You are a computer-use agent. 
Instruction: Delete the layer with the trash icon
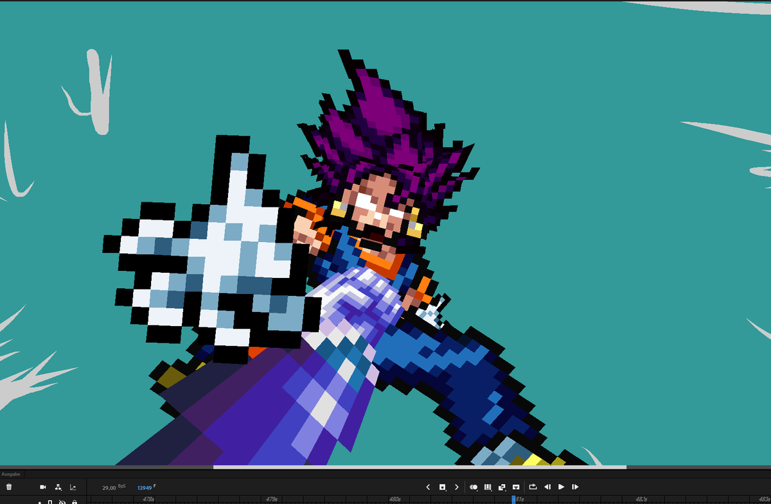pyautogui.click(x=9, y=487)
